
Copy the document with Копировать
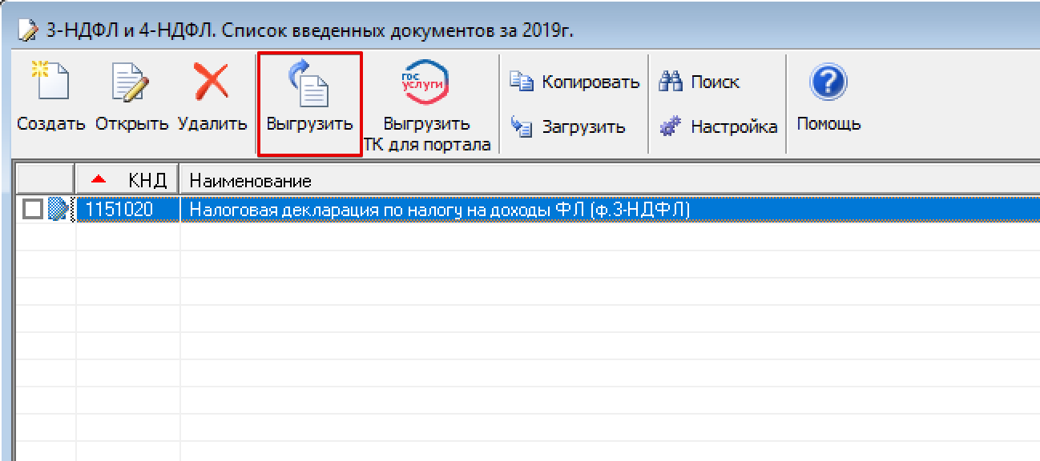pyautogui.click(x=574, y=82)
